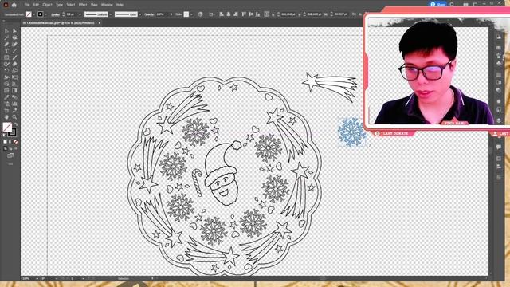Viewport: 510px width, 287px height.
Task: Open the Select menu
Action: (71, 5)
